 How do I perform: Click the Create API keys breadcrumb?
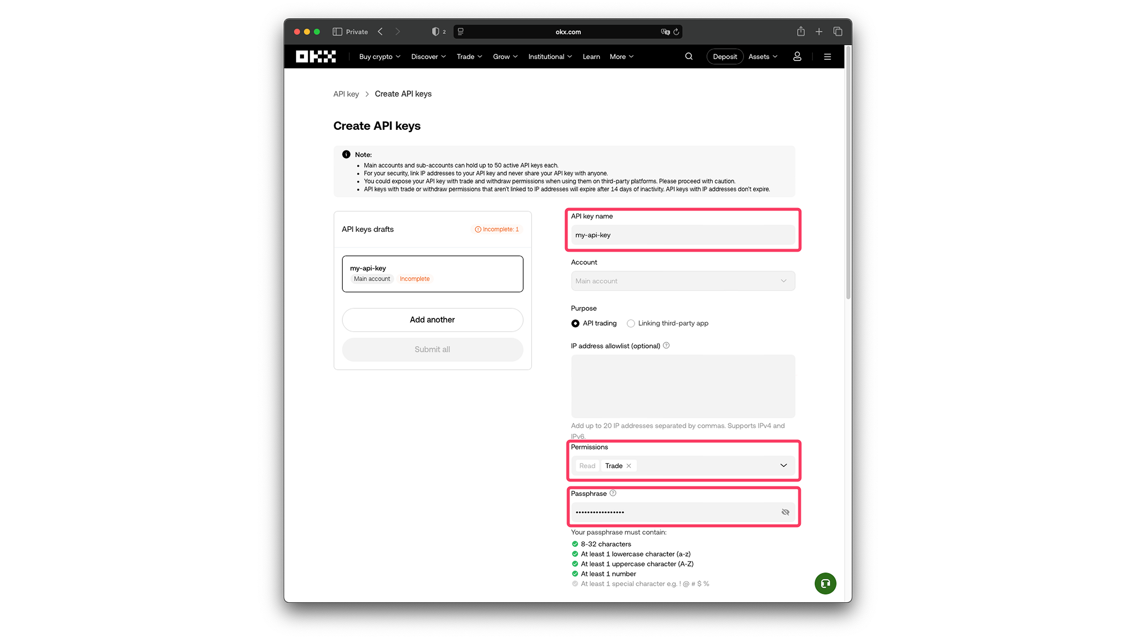403,94
